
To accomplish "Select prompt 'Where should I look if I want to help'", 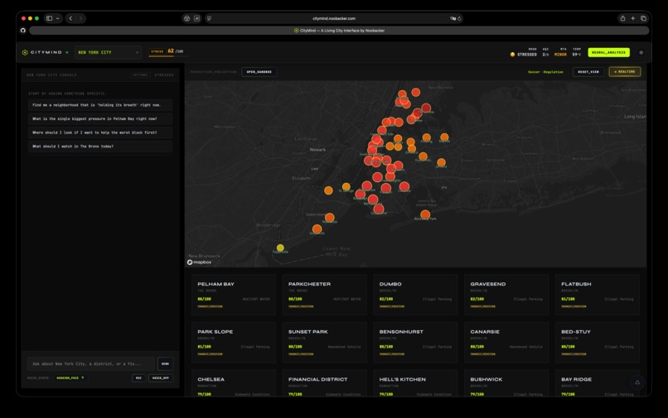I will point(100,132).
